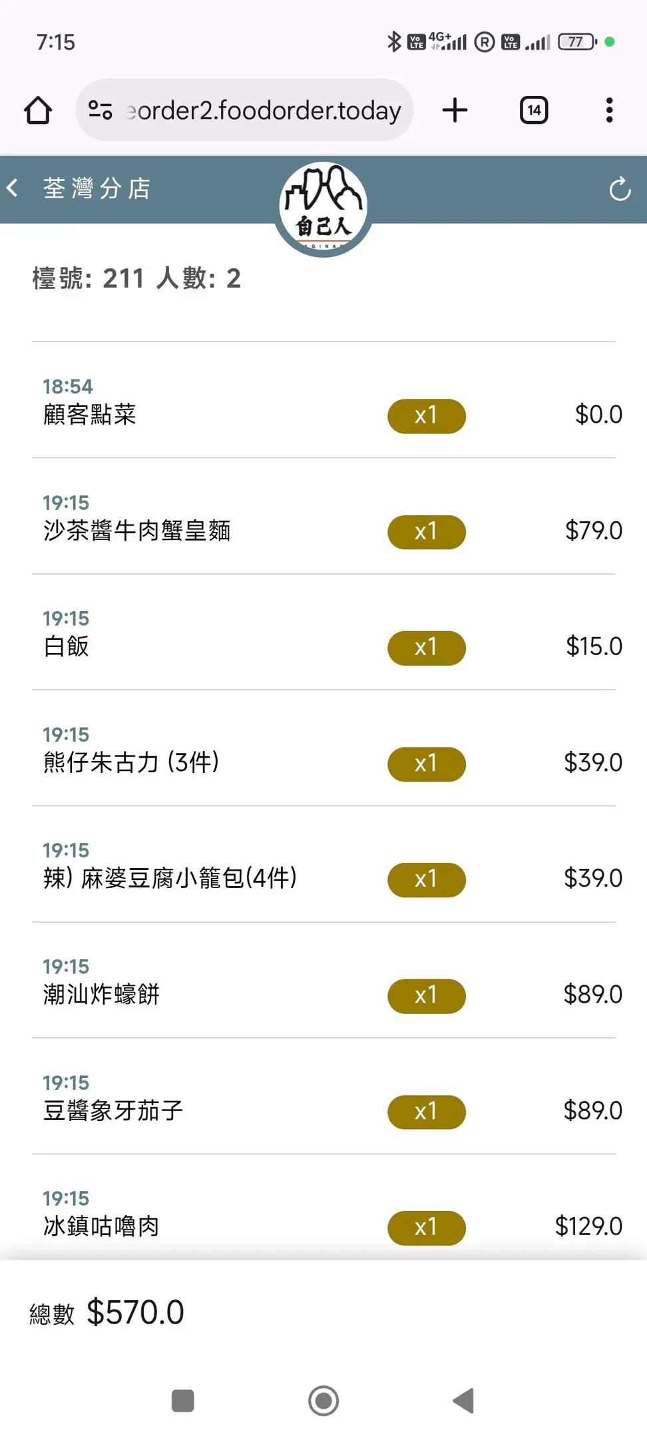This screenshot has height=1438, width=647.
Task: Tap the 荃灣分店 branch title
Action: coord(97,188)
